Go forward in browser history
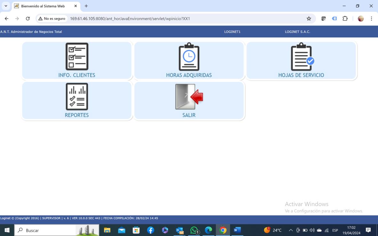Viewport: 378px width, 236px height. pos(17,19)
